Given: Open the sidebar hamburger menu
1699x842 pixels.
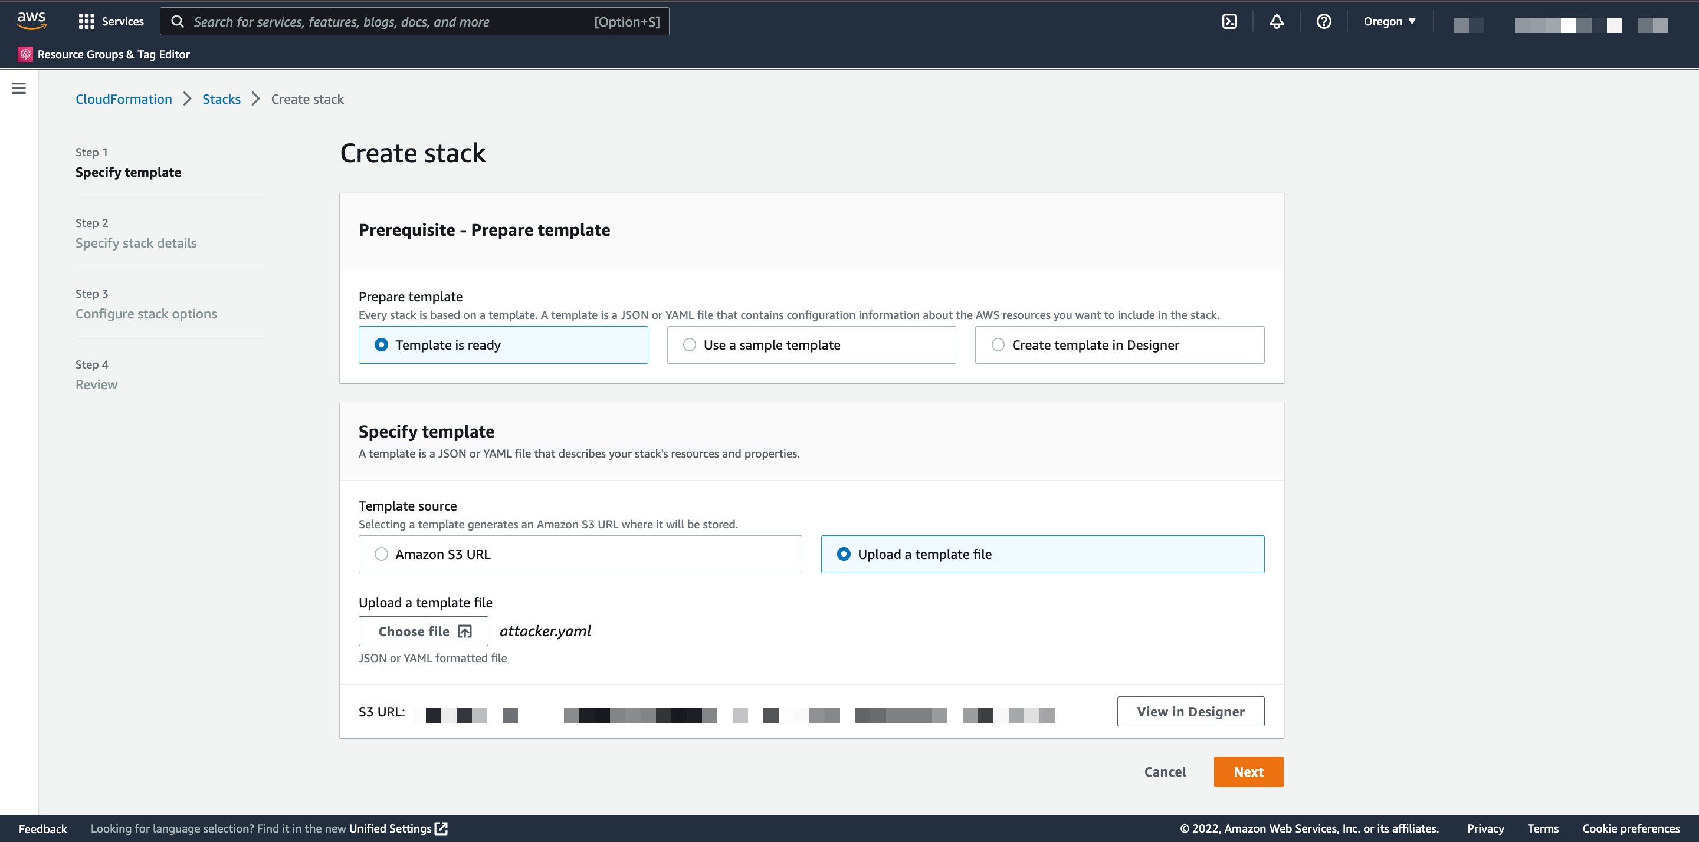Looking at the screenshot, I should [x=18, y=87].
